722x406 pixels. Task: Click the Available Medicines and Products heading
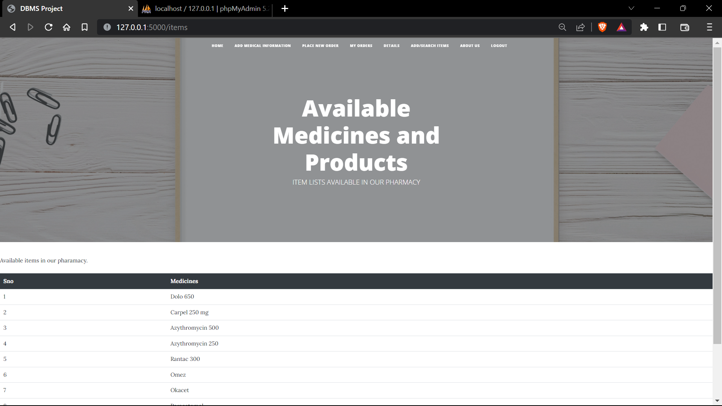tap(356, 135)
